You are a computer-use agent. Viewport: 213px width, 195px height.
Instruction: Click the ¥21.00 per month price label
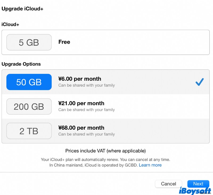click(x=81, y=103)
